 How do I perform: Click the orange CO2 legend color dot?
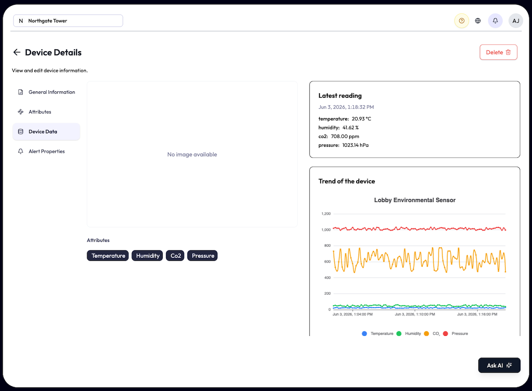pyautogui.click(x=426, y=334)
